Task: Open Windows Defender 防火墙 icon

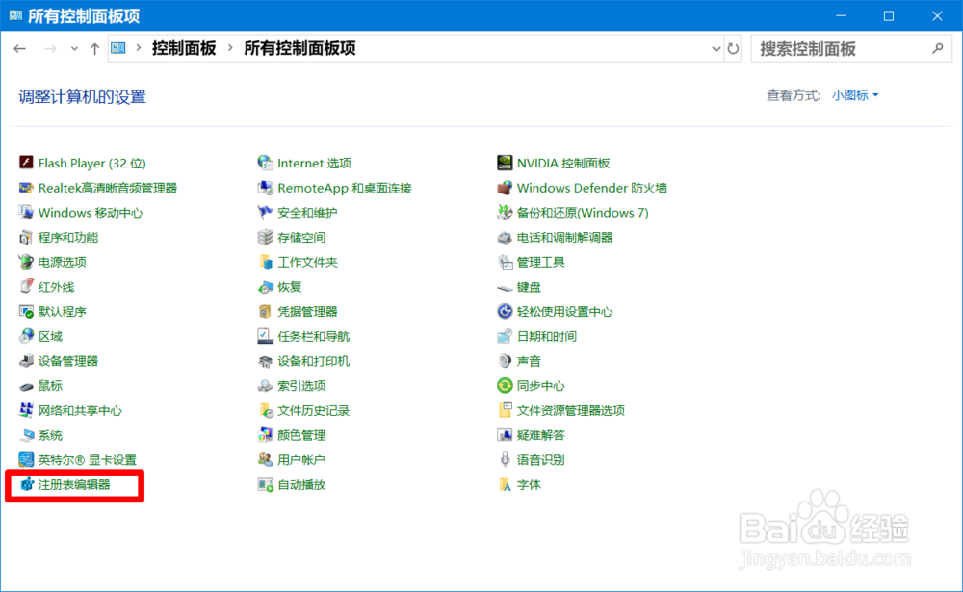Action: [x=505, y=188]
